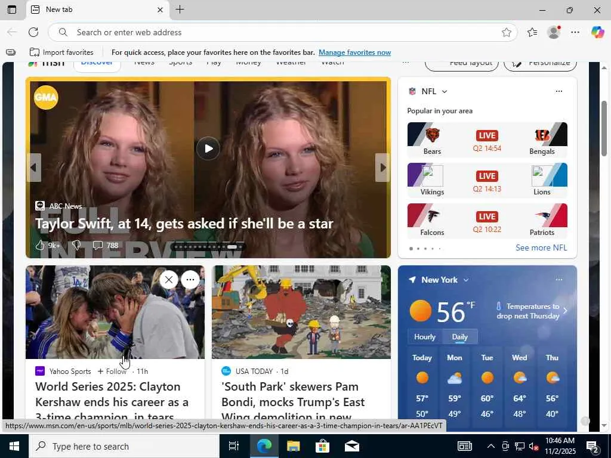Screen dimensions: 611x458
Task: Open the browser profile icon
Action: [x=554, y=32]
